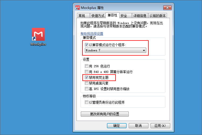Uncheck the 禁用视觉主题 checkbox
This screenshot has width=202, height=135.
click(86, 77)
